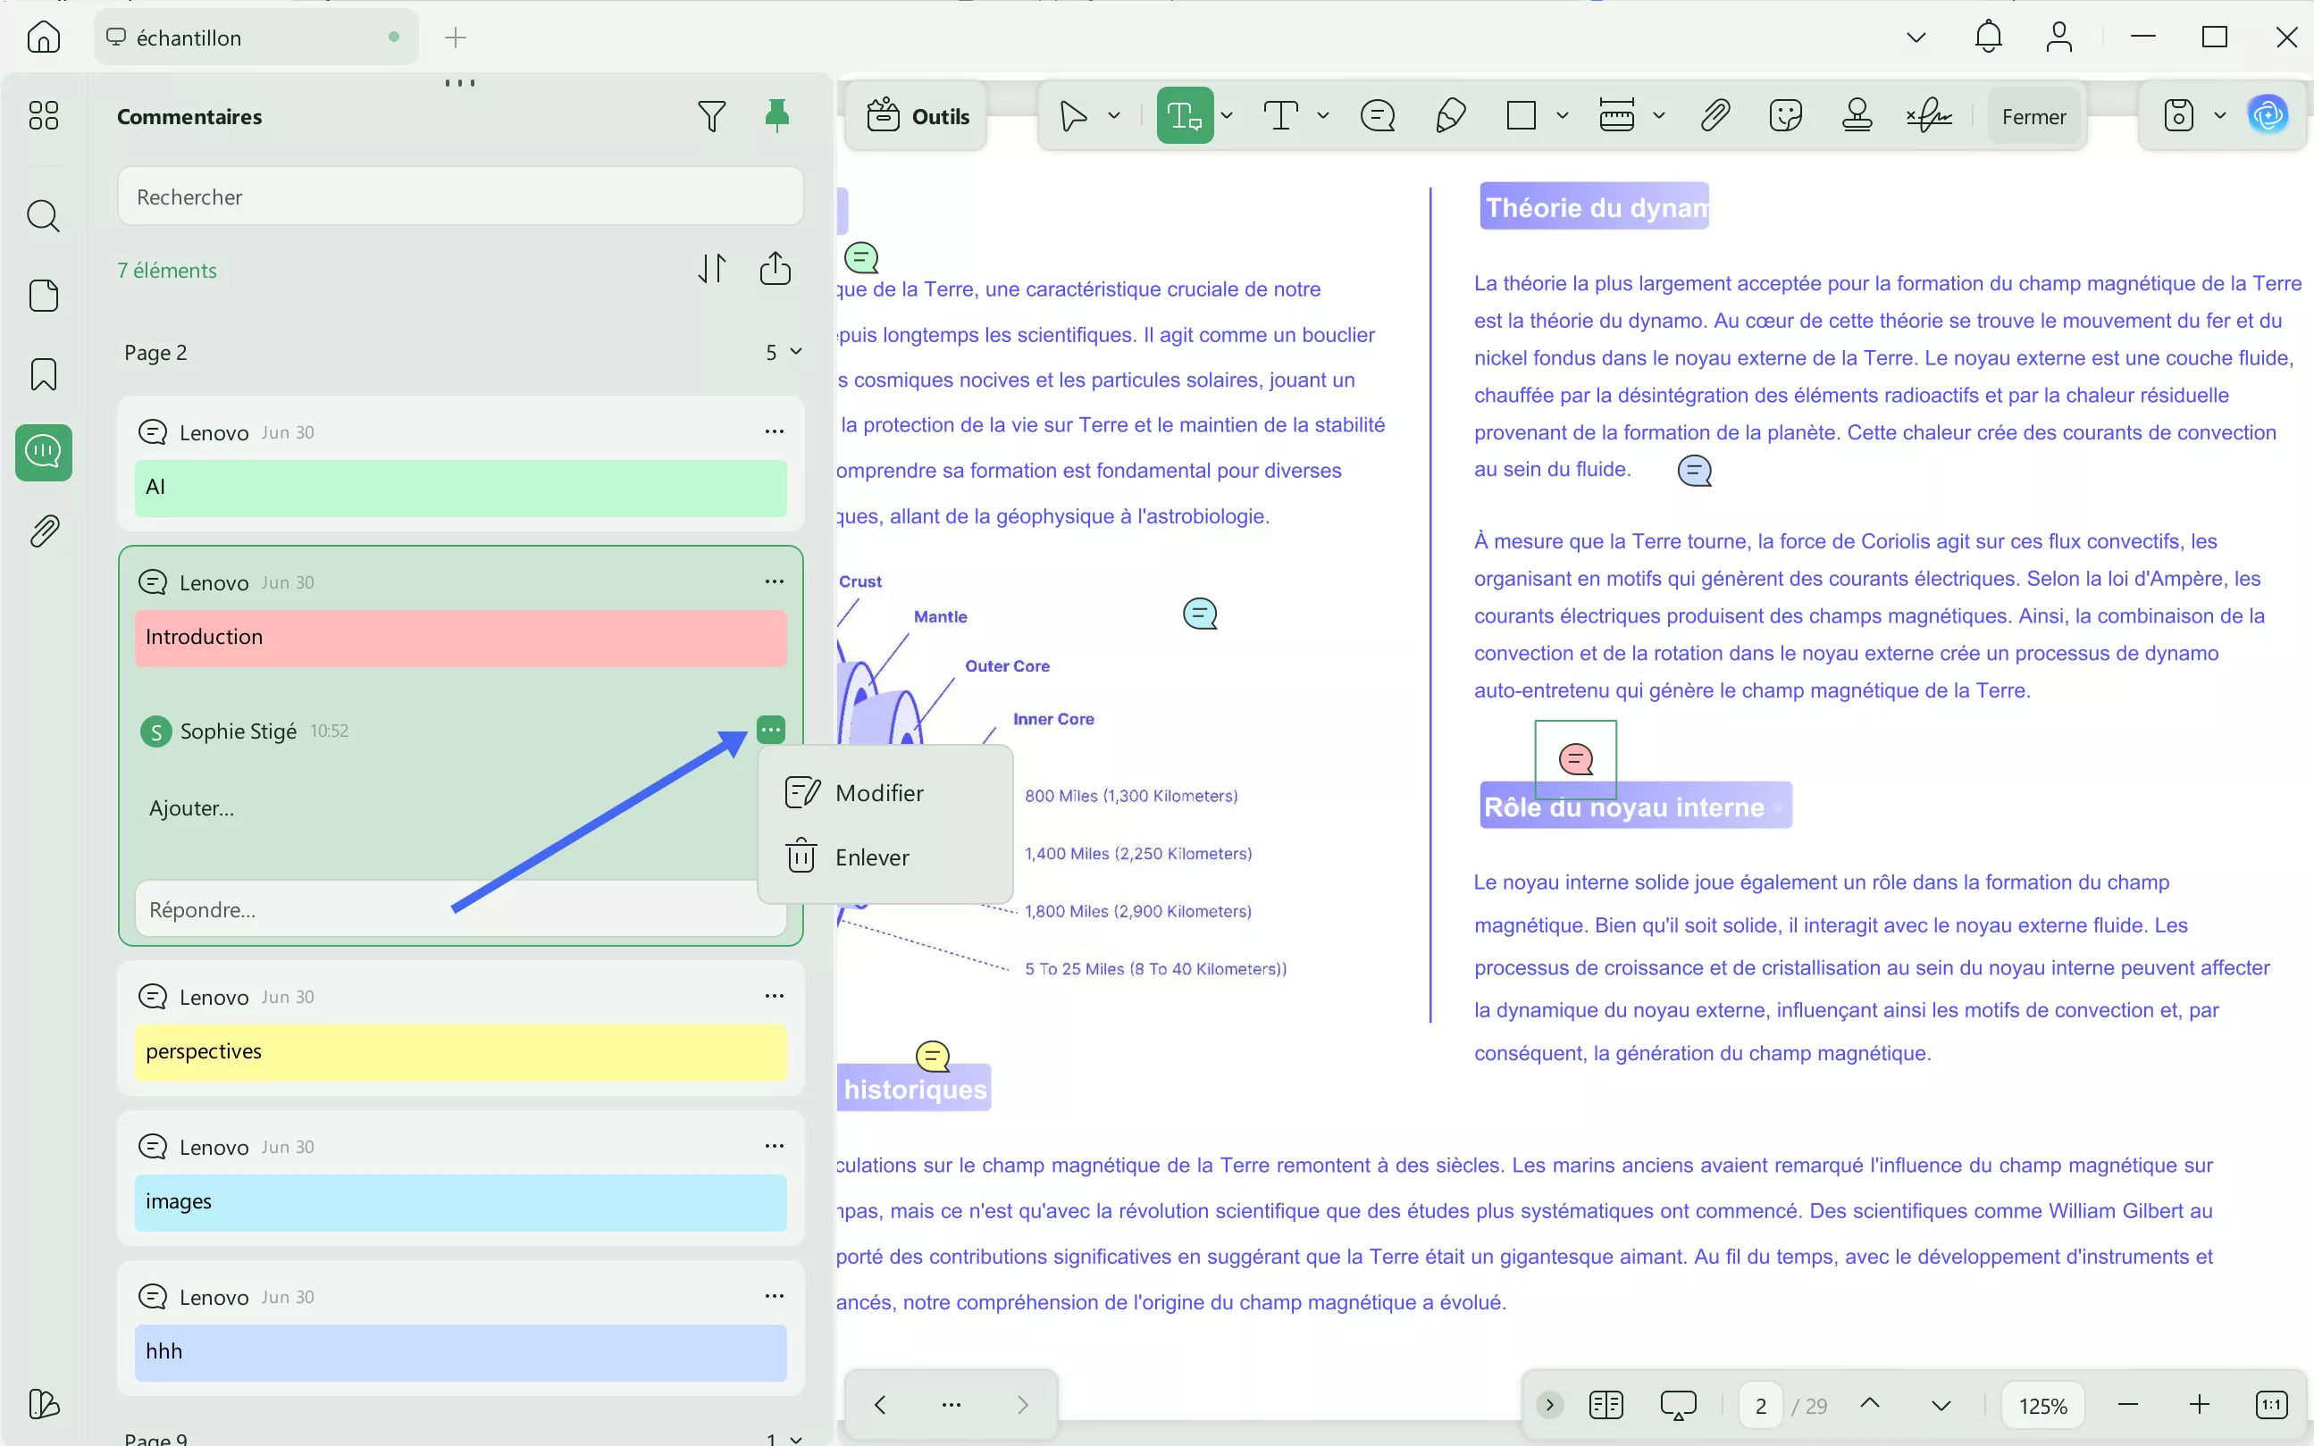This screenshot has height=1446, width=2314.
Task: Open the text tool dropdown arrow
Action: (x=1323, y=116)
